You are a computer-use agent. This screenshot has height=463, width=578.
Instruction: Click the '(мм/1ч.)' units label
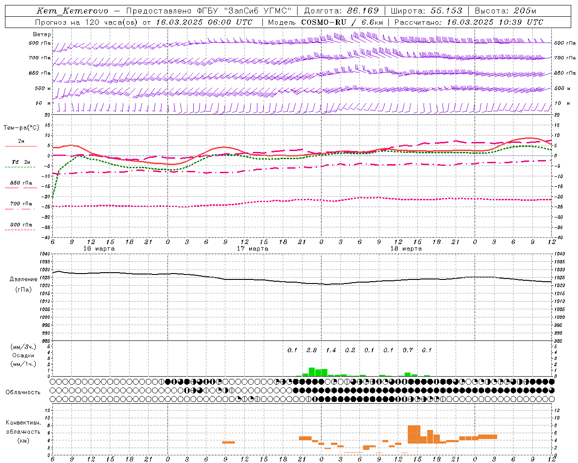point(23,364)
